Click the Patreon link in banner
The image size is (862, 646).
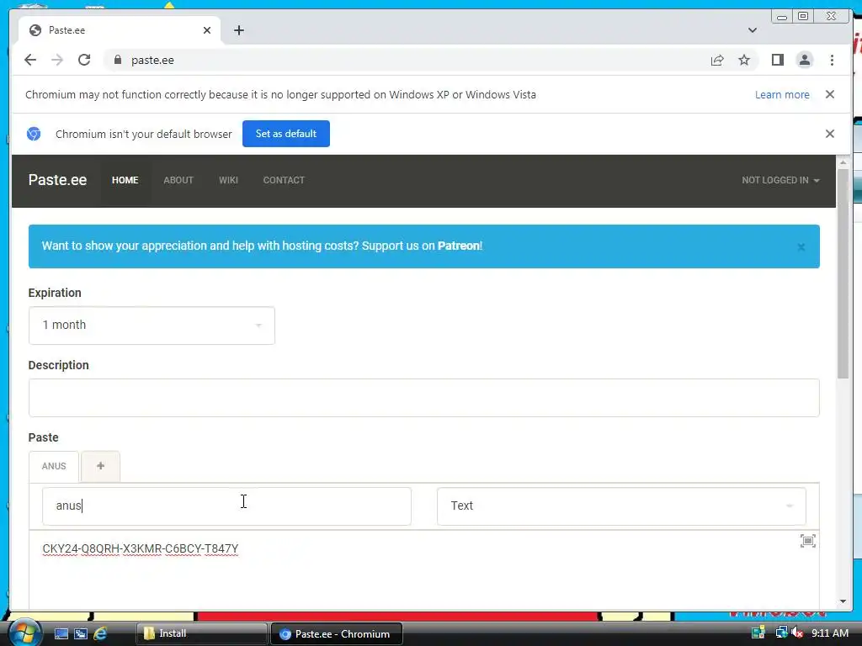459,246
